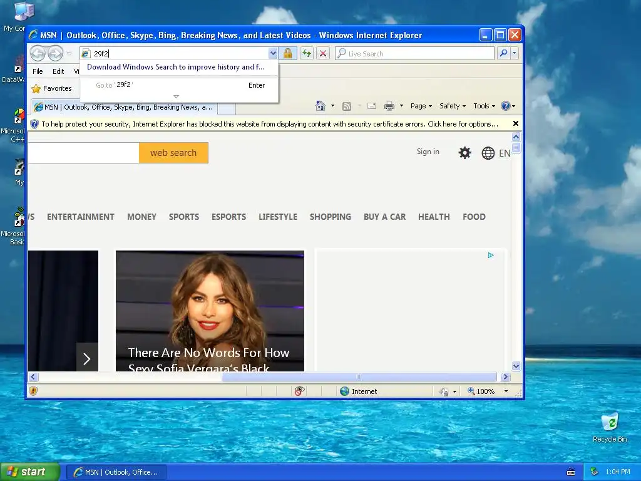
Task: Go to the ESPORTS section
Action: click(x=228, y=217)
